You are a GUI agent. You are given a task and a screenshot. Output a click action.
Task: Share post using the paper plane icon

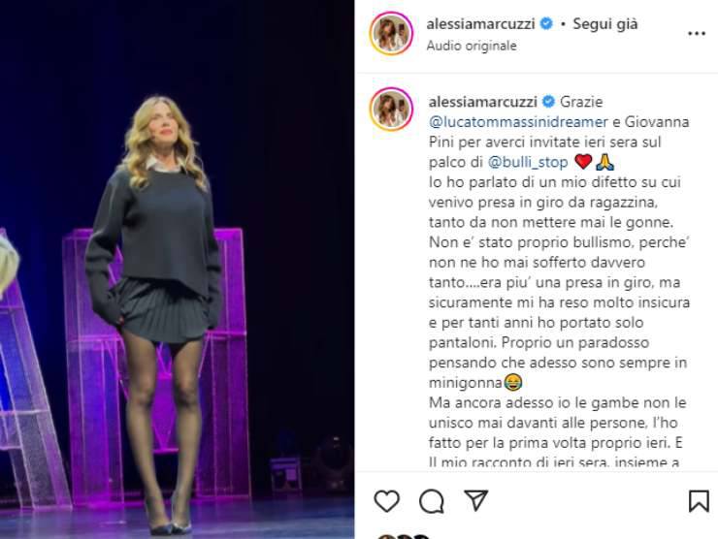475,500
